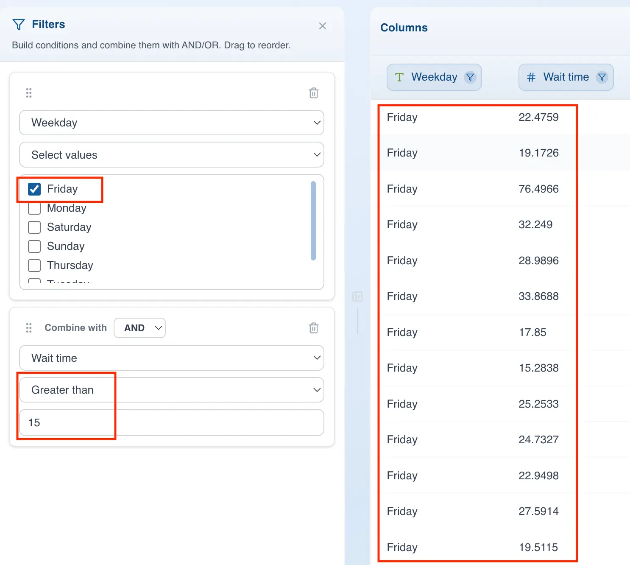This screenshot has width=630, height=565.
Task: Close the Filters panel
Action: tap(322, 26)
